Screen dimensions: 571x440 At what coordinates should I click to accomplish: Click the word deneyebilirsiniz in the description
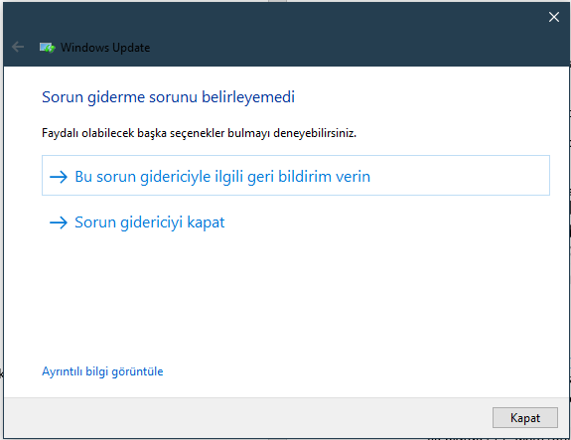315,133
